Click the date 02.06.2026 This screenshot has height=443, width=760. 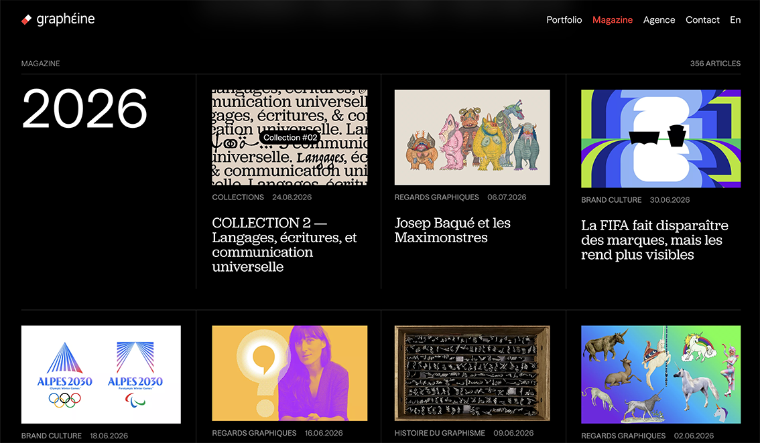(x=694, y=436)
